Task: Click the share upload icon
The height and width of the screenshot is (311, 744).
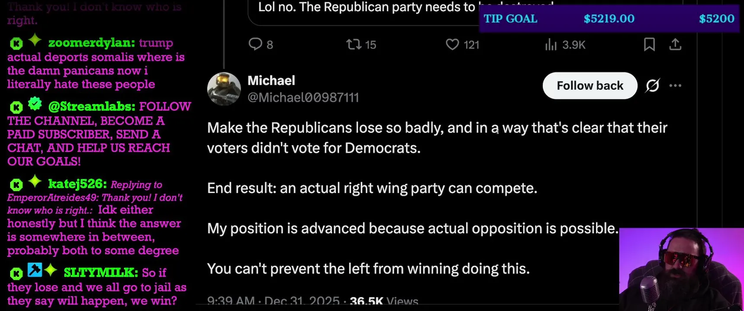Action: [675, 44]
